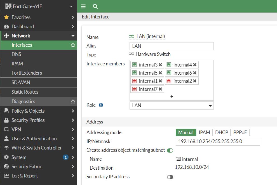
Task: Click the address object icon beside internal
Action: [x=179, y=159]
